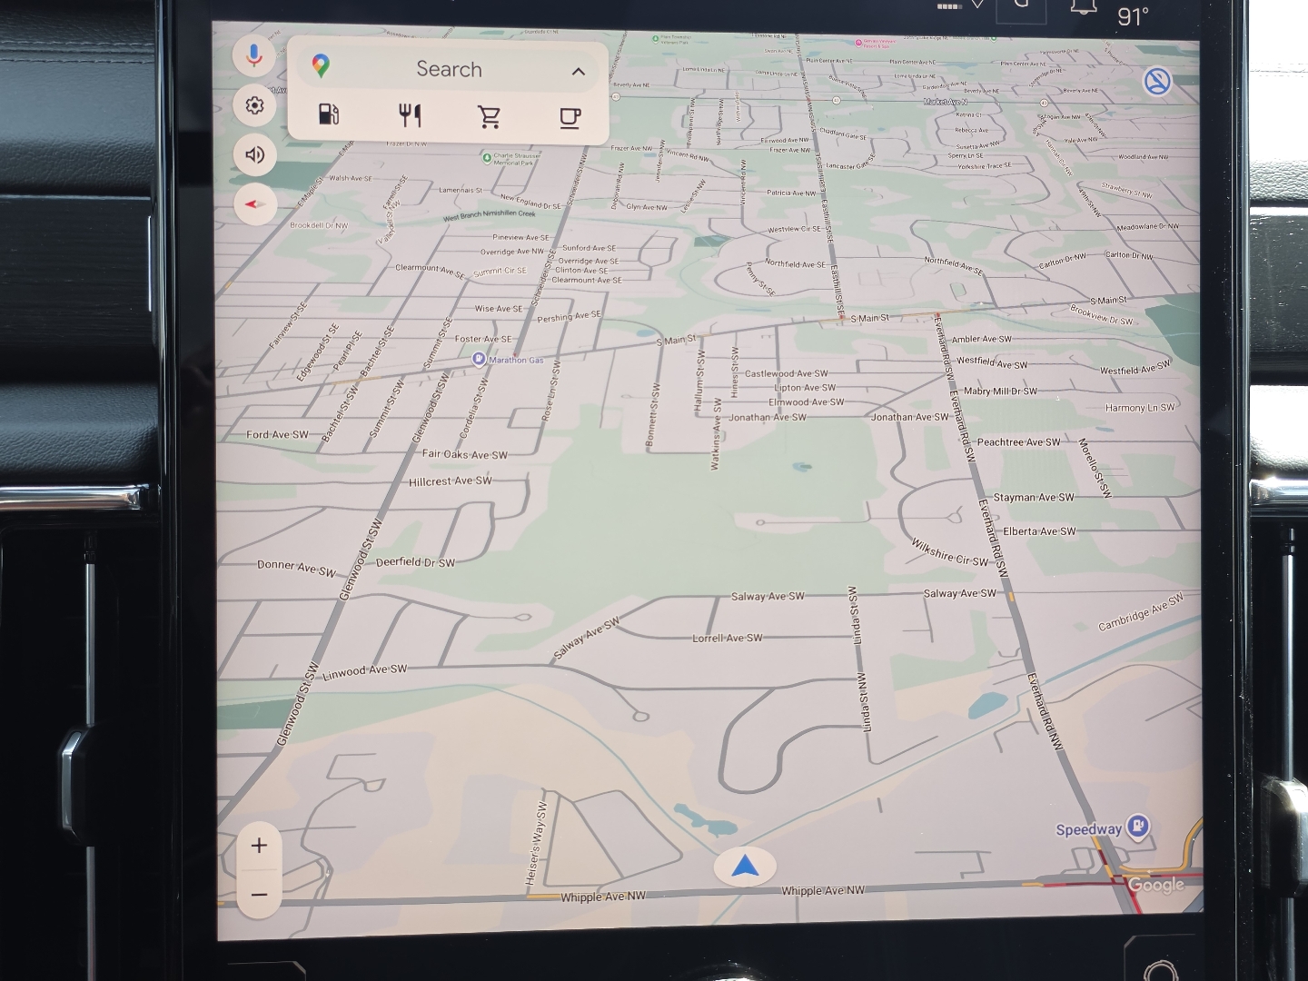This screenshot has height=981, width=1308.
Task: Open Google Maps settings gear
Action: pyautogui.click(x=254, y=105)
